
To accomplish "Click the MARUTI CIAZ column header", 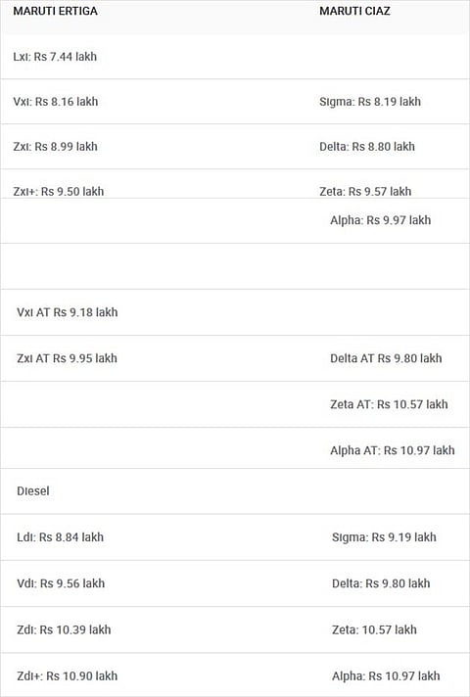I will pyautogui.click(x=354, y=11).
